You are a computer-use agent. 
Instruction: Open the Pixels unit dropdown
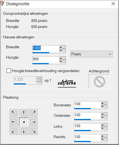pyautogui.click(x=92, y=54)
